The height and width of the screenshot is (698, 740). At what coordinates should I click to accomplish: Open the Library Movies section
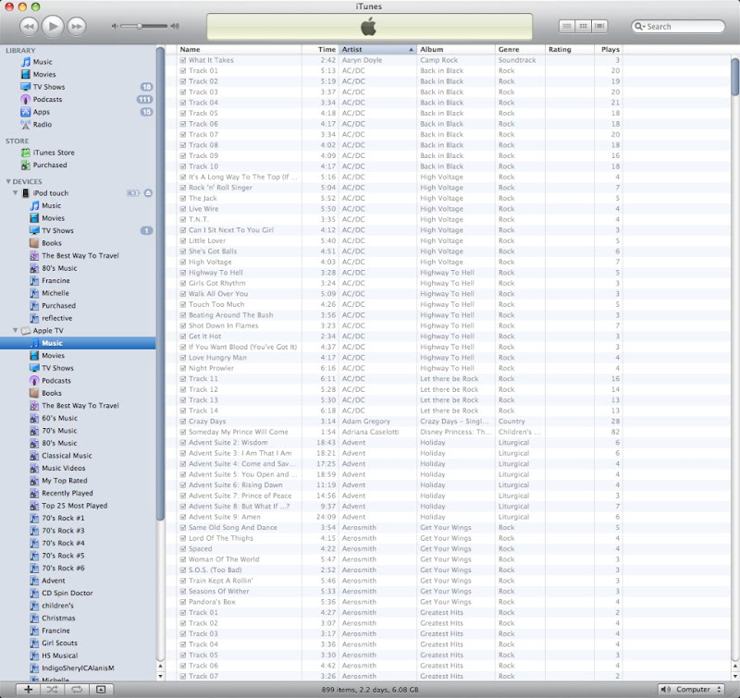(43, 75)
